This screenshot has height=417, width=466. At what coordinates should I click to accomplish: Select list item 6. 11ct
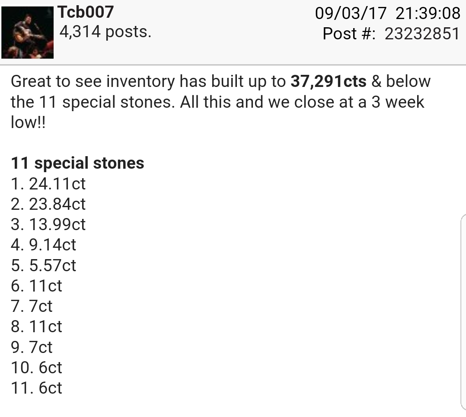coord(37,286)
